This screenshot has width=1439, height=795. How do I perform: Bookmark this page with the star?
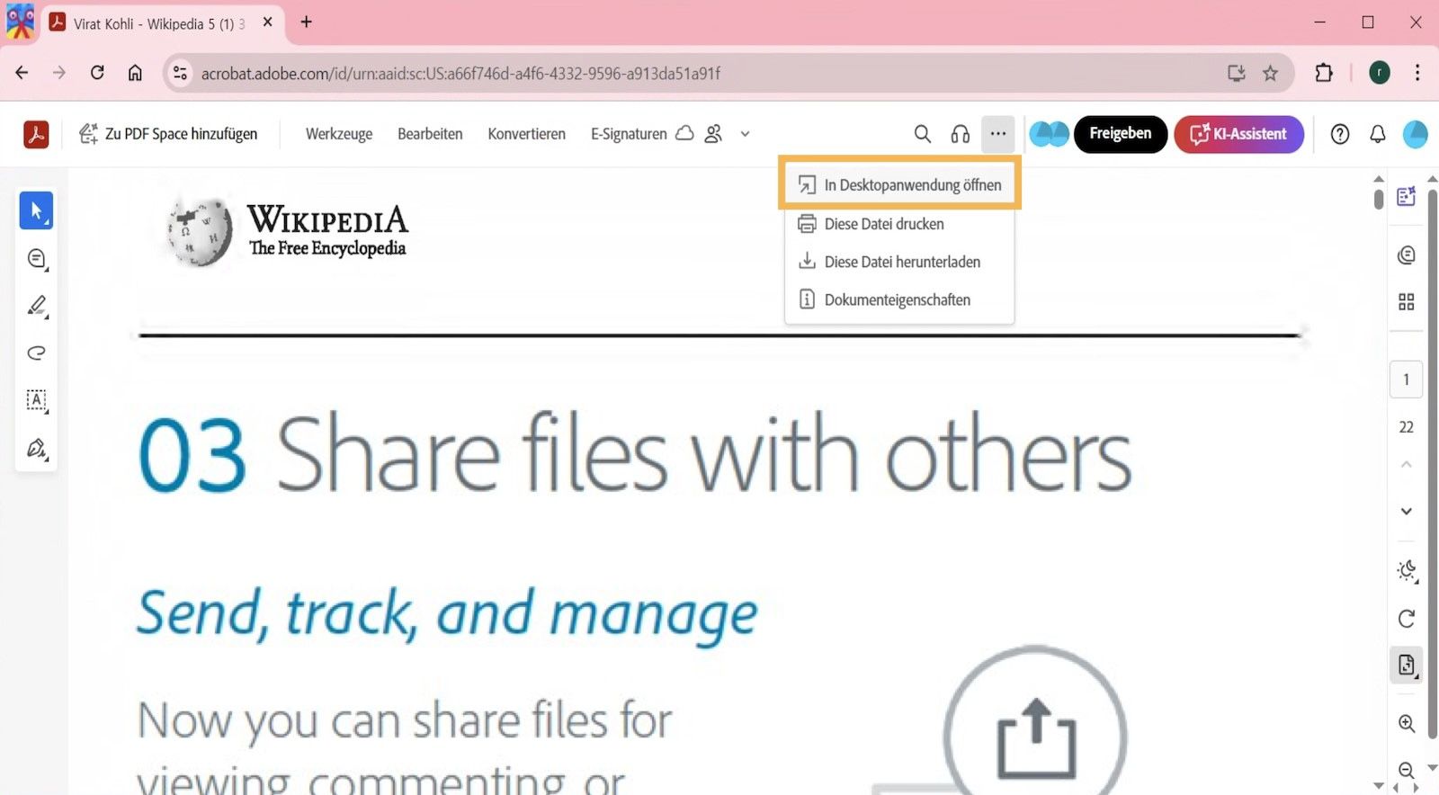pos(1270,73)
